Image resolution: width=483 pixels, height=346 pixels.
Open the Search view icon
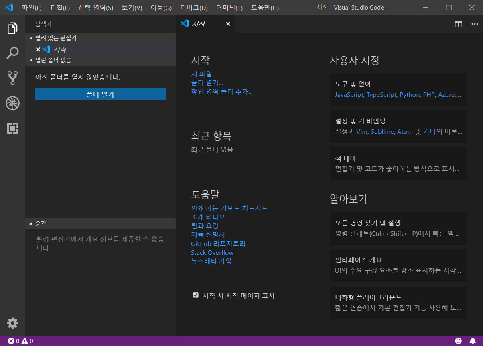click(x=12, y=53)
